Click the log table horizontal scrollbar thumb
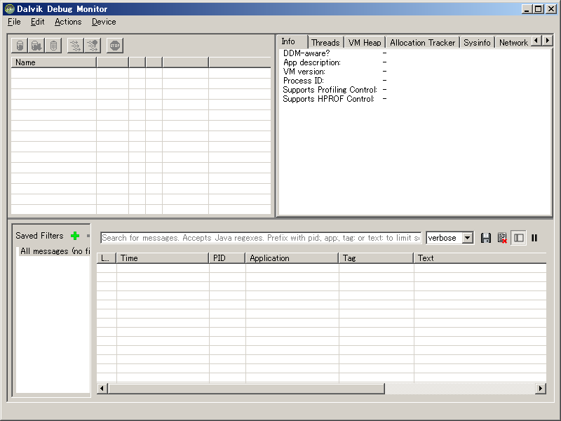Viewport: 561px width, 421px height. coord(246,389)
